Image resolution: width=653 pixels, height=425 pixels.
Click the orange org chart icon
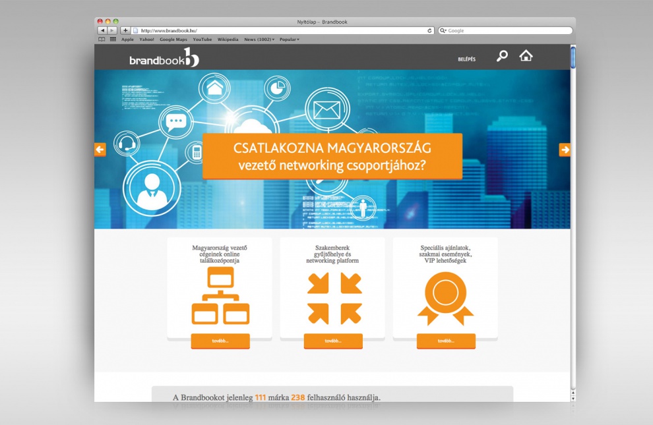click(x=220, y=296)
